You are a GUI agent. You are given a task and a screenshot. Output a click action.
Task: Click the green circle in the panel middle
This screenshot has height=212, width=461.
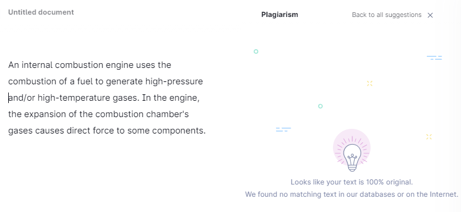[x=320, y=106]
